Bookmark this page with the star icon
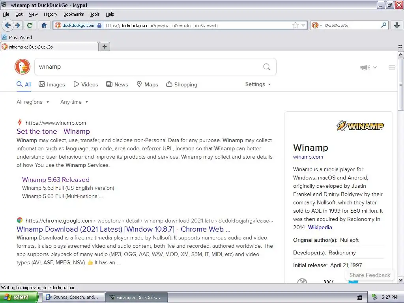Viewport: 404px width, 303px height. pos(295,25)
